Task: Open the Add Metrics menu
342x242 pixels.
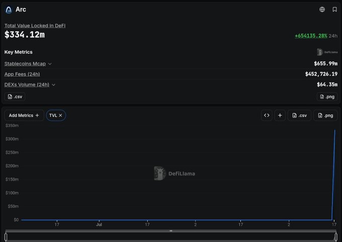Action: (x=24, y=115)
